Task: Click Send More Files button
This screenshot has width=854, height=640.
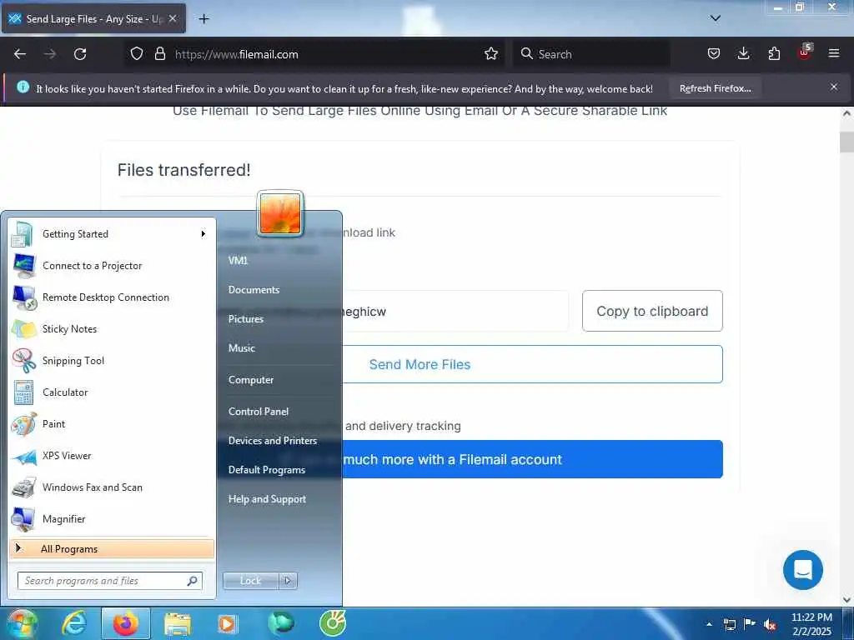Action: click(x=532, y=364)
